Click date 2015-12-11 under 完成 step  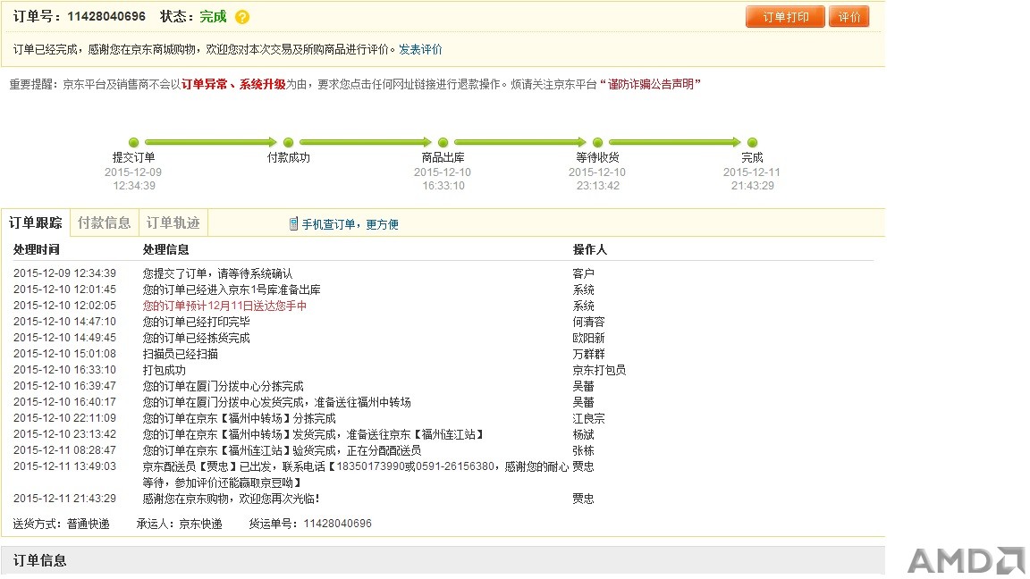tap(752, 172)
